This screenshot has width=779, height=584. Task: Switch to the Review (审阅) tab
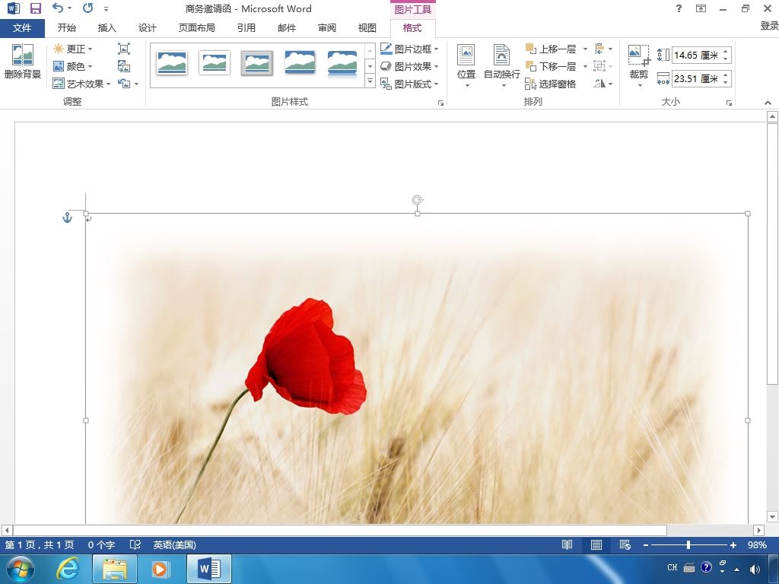tap(327, 28)
